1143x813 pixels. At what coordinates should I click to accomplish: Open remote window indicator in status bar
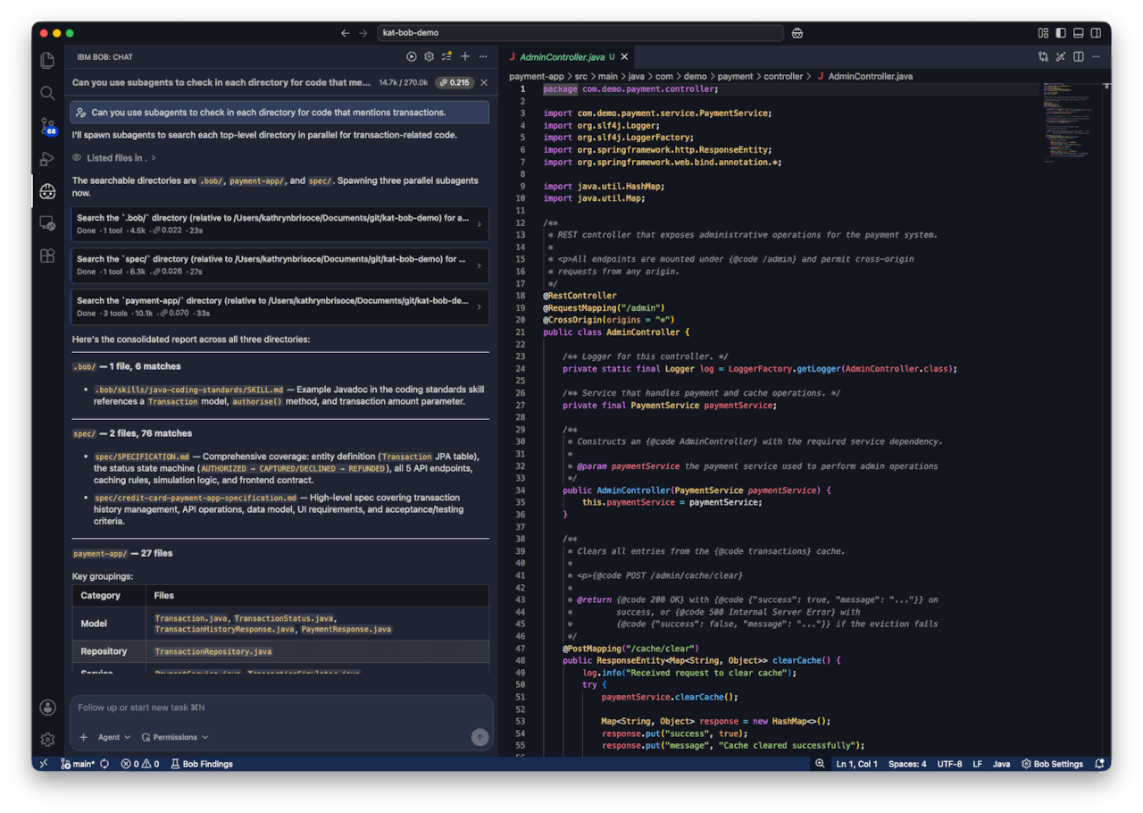43,764
